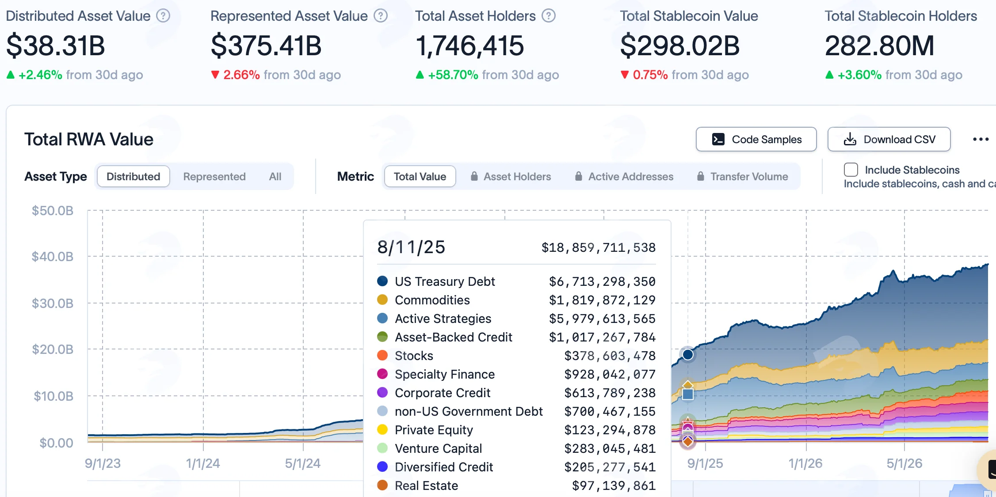The width and height of the screenshot is (996, 497).
Task: Click the Total Asset Holders help icon
Action: (x=549, y=16)
